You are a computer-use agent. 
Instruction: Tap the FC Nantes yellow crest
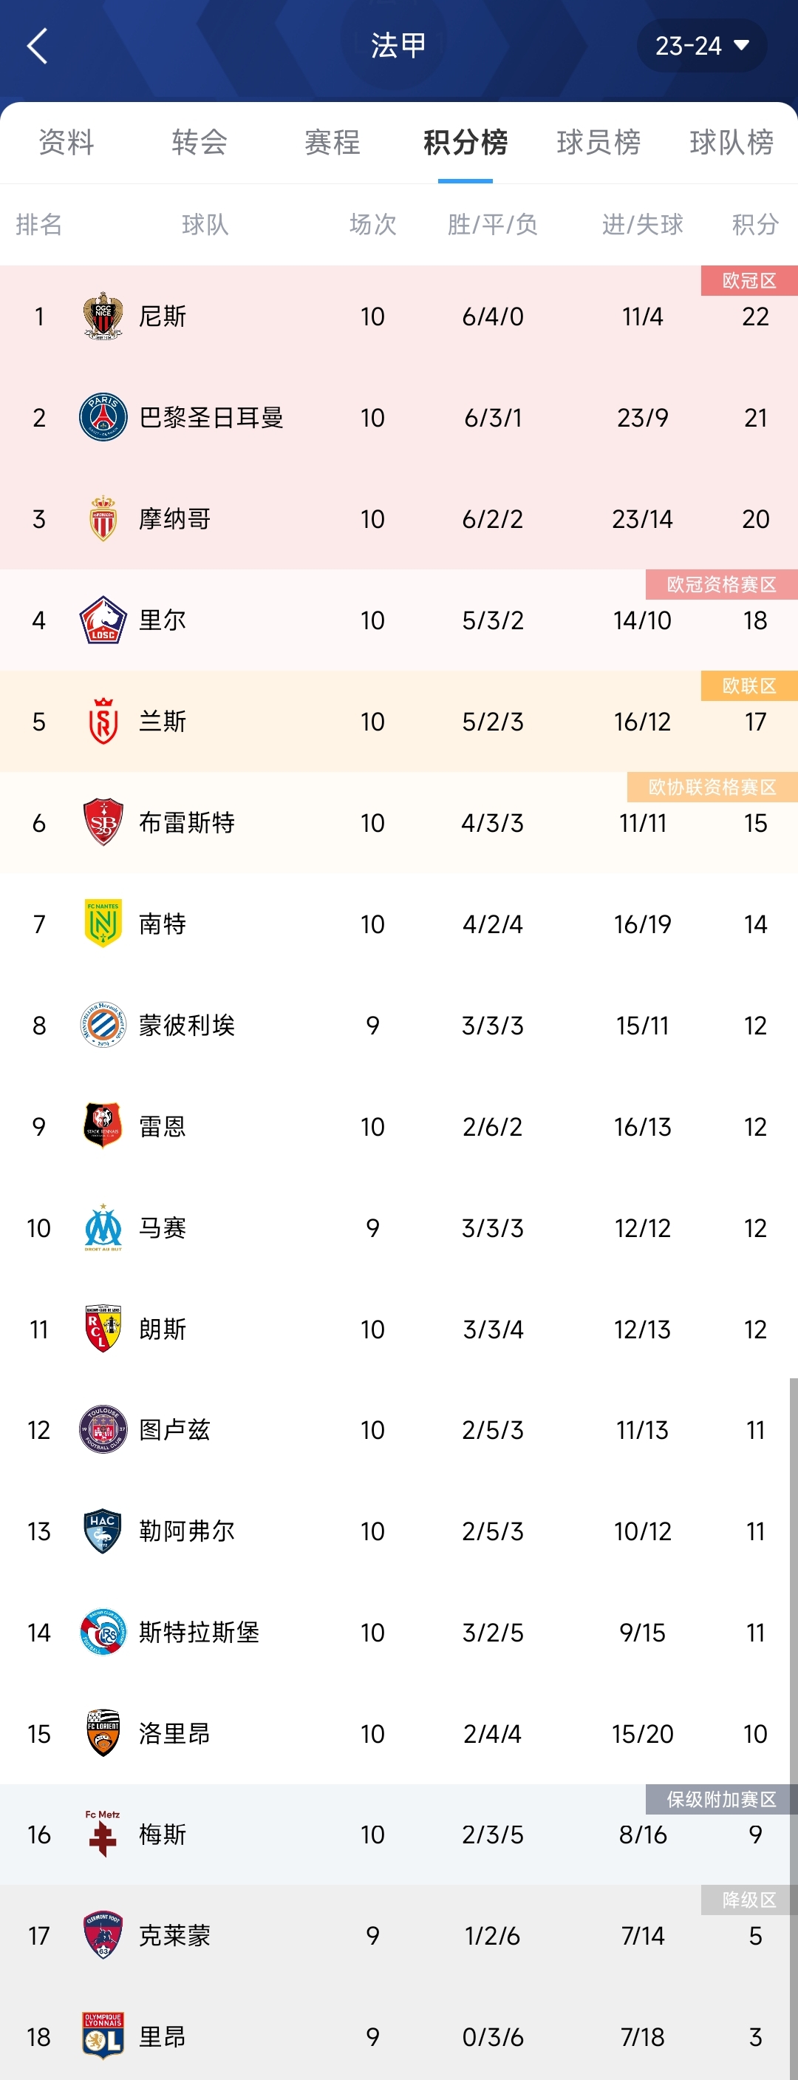(103, 924)
